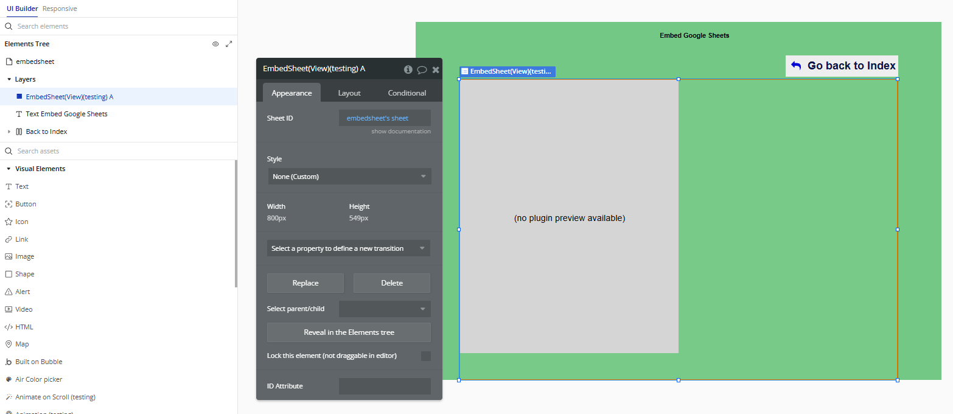This screenshot has height=414, width=953.
Task: Click the show documentation link
Action: click(x=401, y=132)
